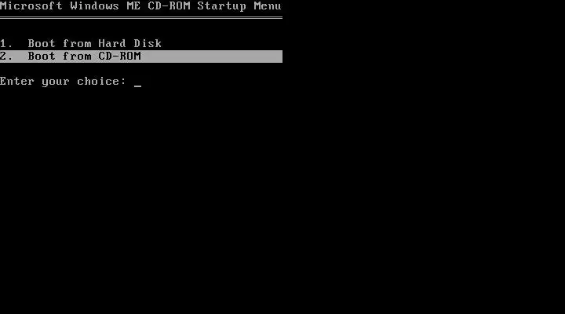Click the word Microsoft in the title
Viewport: 565px width, 314px height.
point(31,5)
